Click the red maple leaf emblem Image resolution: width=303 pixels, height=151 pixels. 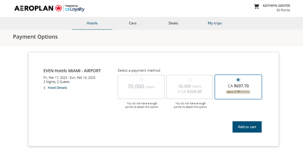59,8
